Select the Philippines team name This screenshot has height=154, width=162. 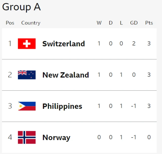62,106
